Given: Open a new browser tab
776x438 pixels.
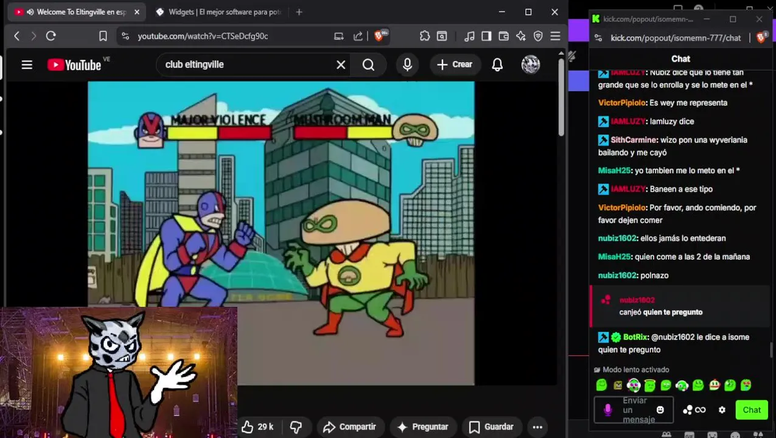Looking at the screenshot, I should coord(299,12).
